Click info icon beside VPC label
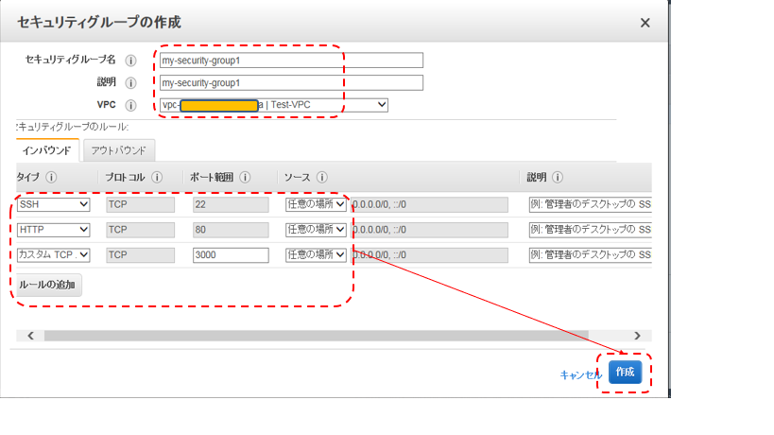774x435 pixels. click(130, 105)
